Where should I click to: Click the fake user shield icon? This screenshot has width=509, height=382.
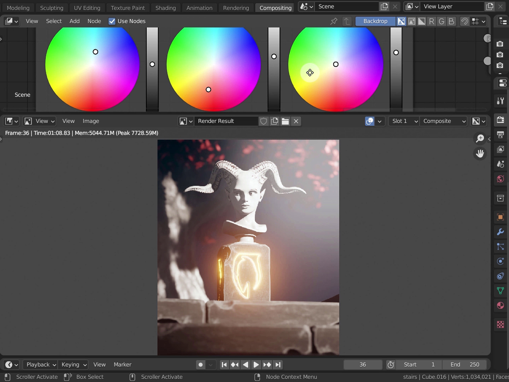(x=263, y=121)
